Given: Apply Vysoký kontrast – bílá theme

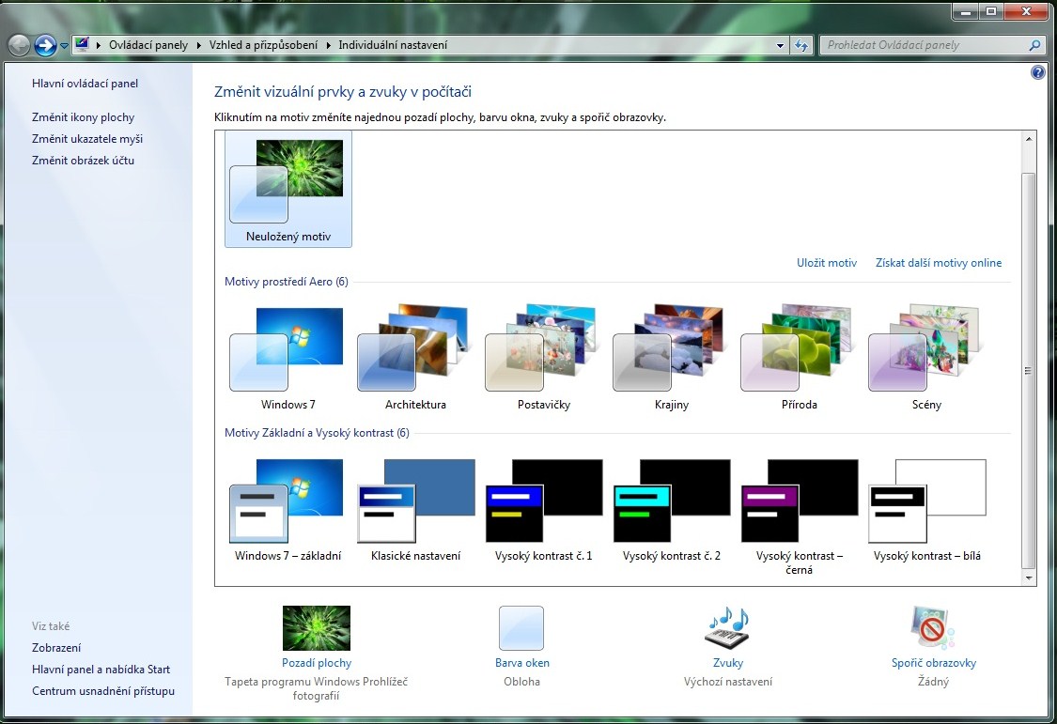Looking at the screenshot, I should (x=926, y=510).
